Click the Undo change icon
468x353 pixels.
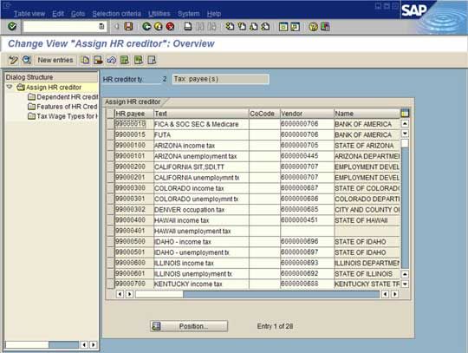(x=111, y=60)
